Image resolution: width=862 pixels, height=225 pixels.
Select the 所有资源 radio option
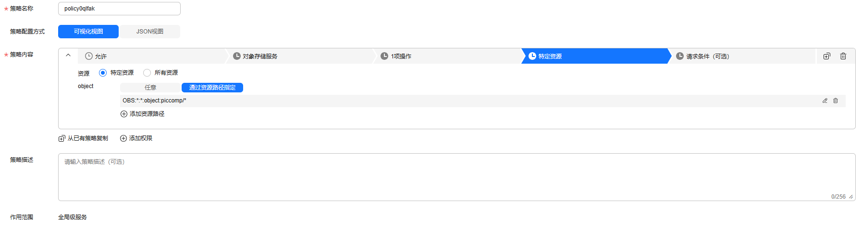coord(147,73)
